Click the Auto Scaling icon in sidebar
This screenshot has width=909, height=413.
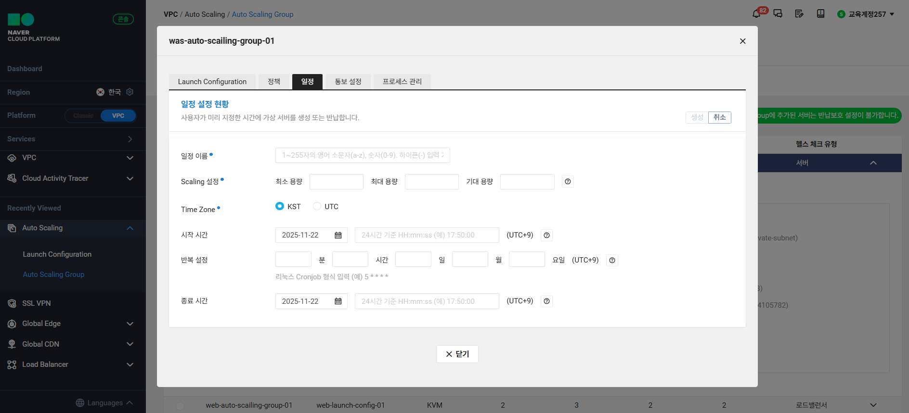pos(12,228)
